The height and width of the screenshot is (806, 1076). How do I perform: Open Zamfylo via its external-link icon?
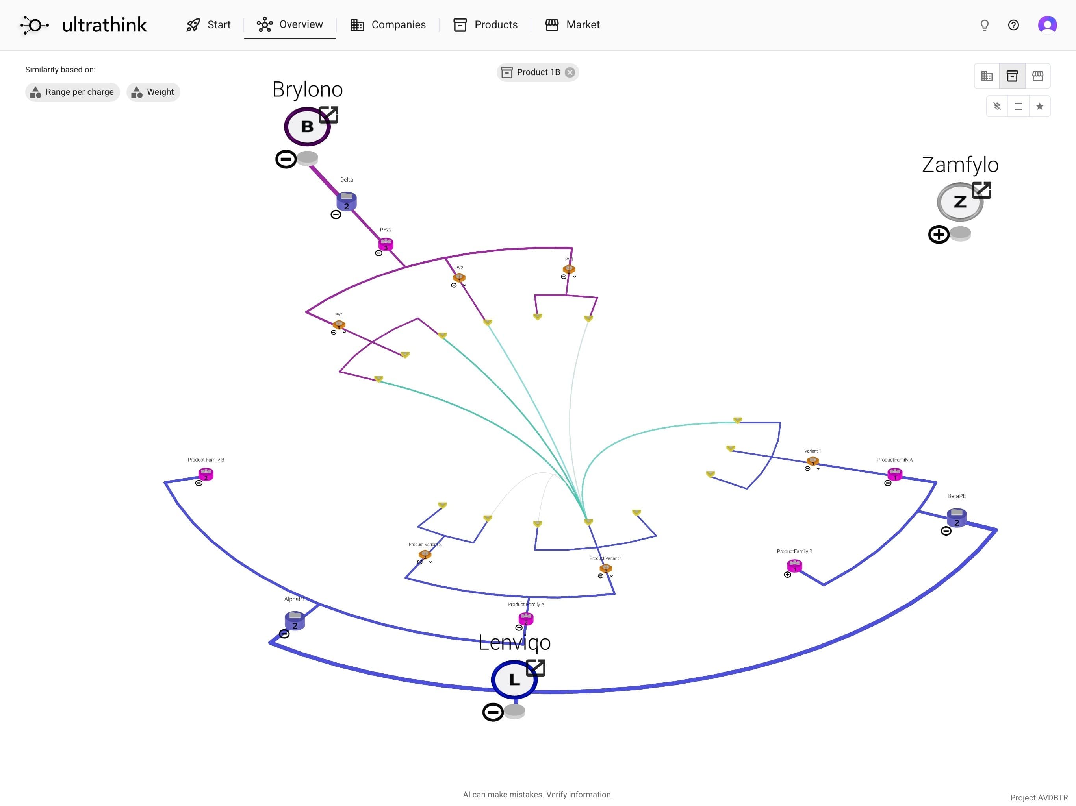point(982,190)
